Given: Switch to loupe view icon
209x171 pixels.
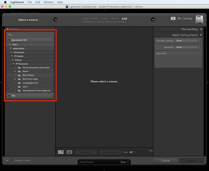Looking at the screenshot, I should point(69,152).
